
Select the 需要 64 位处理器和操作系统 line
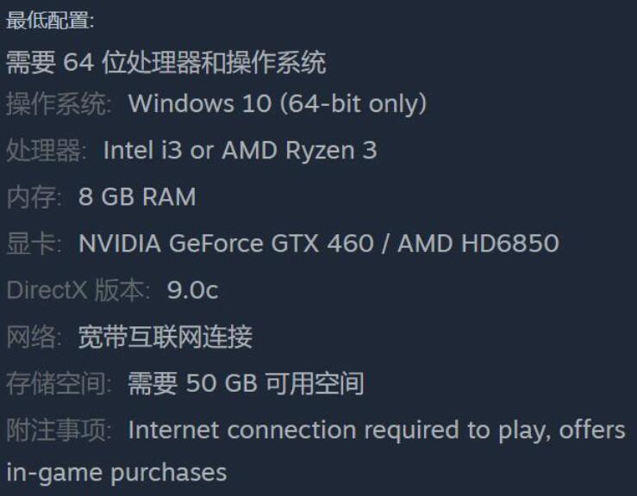tap(165, 63)
